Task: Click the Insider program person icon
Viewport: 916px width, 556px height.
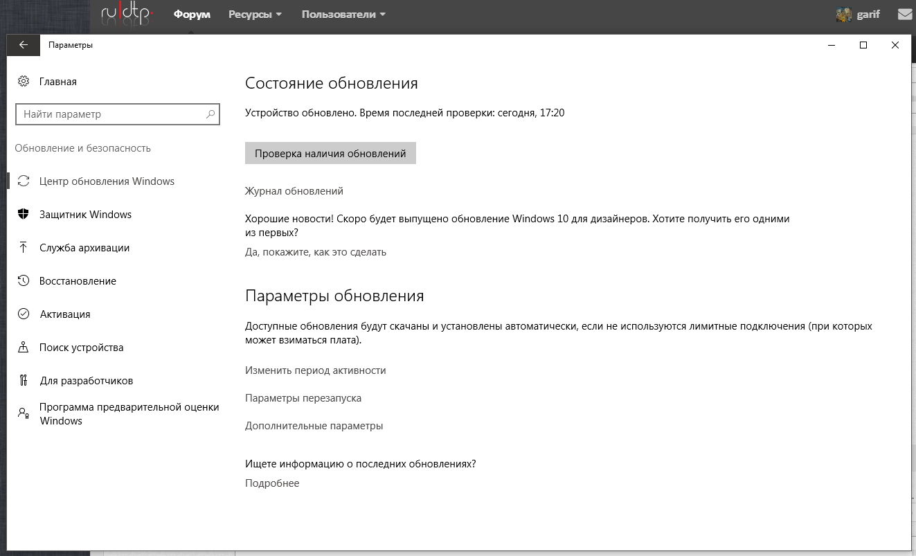Action: pos(24,414)
